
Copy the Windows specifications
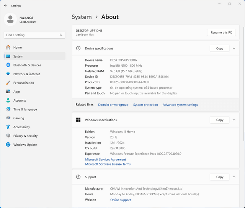pos(220,120)
